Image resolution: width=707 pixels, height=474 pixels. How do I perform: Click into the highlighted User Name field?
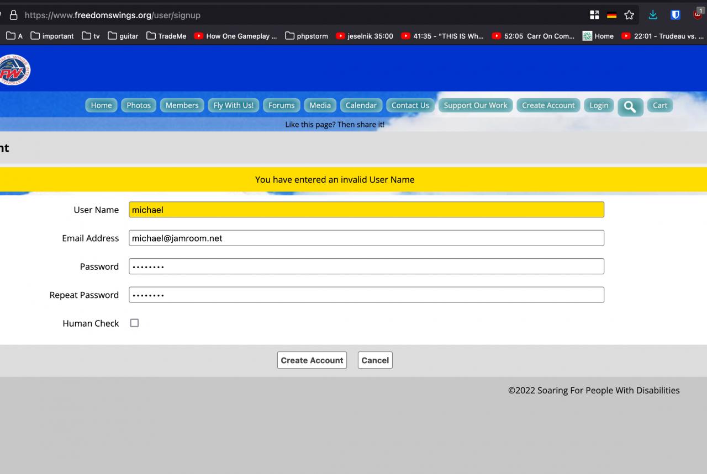pyautogui.click(x=366, y=210)
